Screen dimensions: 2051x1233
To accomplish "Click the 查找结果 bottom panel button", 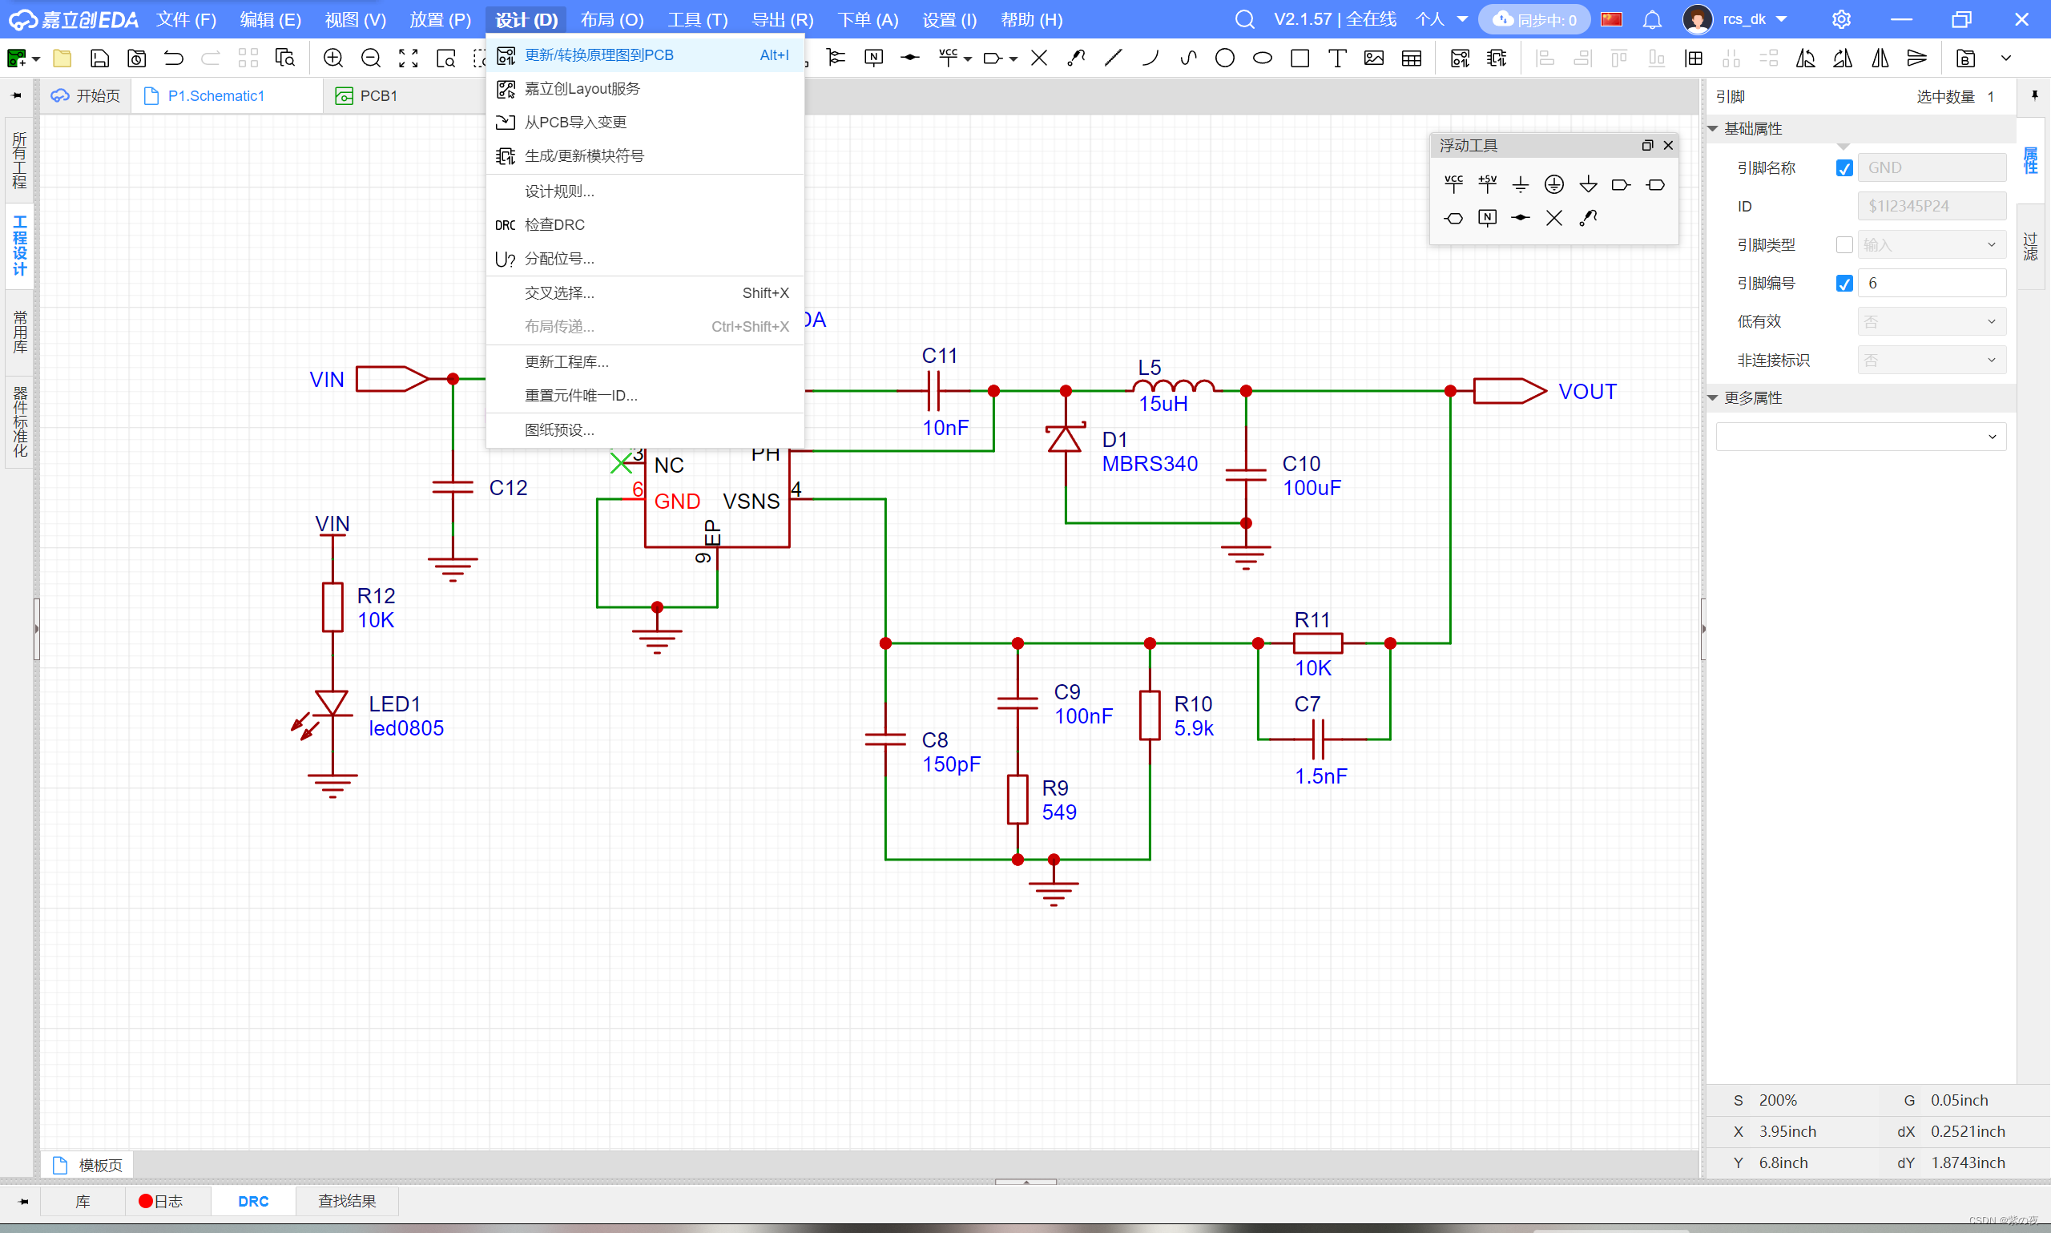I will pos(346,1201).
